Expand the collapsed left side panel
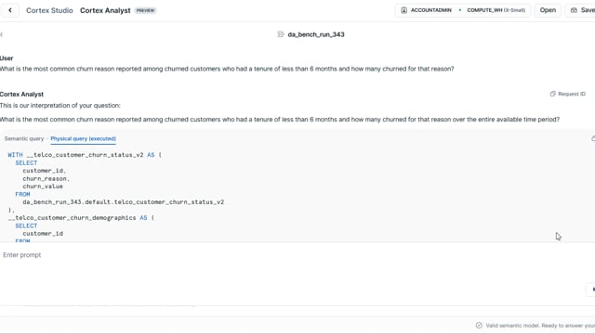The image size is (595, 334). tap(2, 34)
